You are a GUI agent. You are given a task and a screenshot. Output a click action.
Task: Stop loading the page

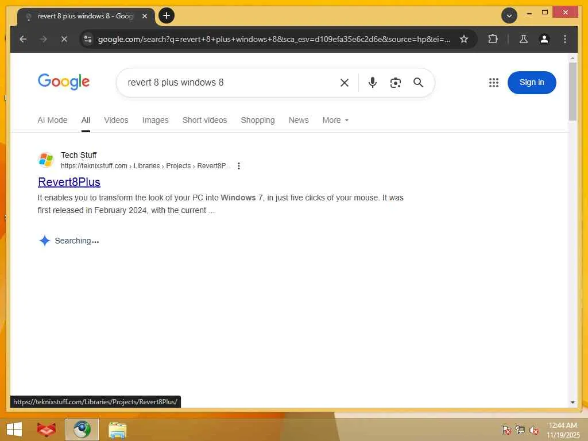click(64, 39)
